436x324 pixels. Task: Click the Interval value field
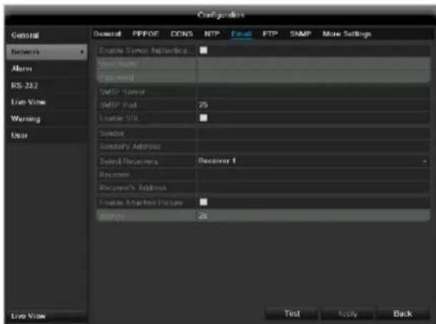(x=313, y=216)
